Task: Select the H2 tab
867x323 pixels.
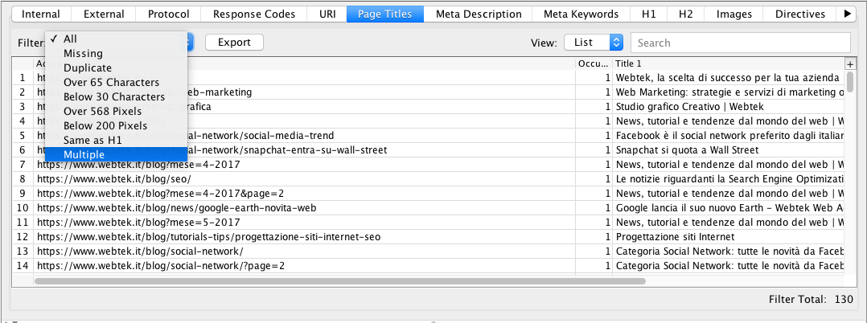Action: 685,14
